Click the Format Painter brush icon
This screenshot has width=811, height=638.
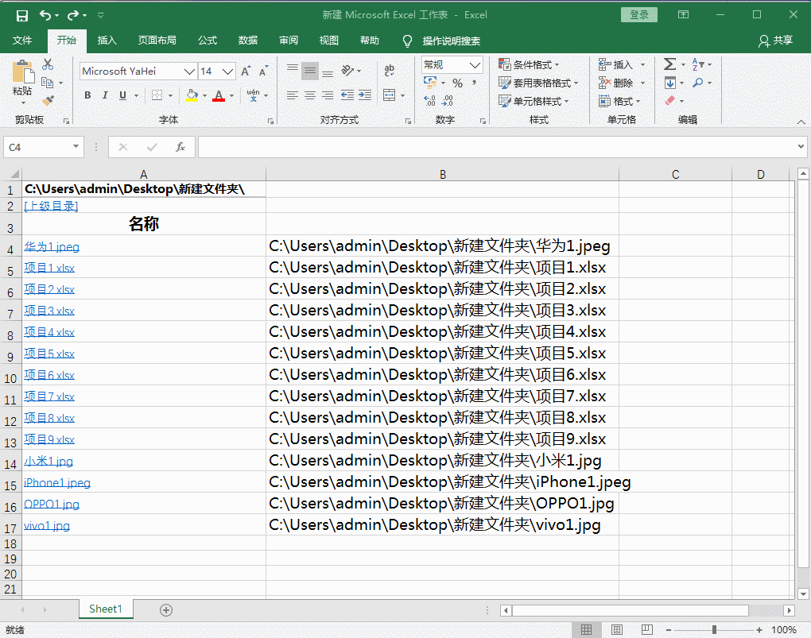pos(48,101)
